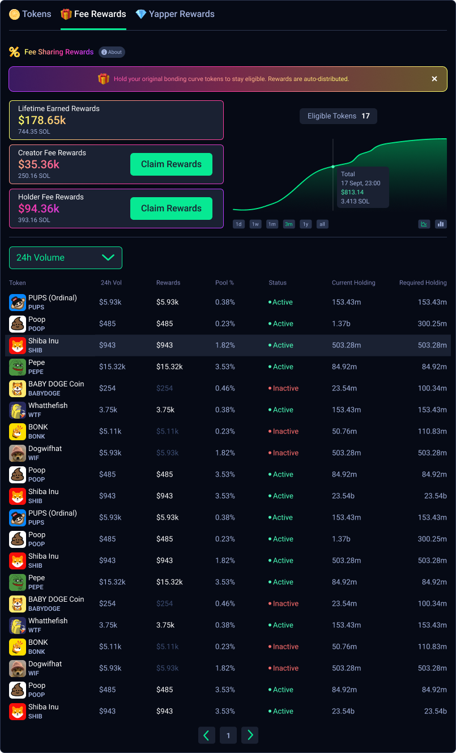
Task: Set chart time range to all
Action: (322, 224)
